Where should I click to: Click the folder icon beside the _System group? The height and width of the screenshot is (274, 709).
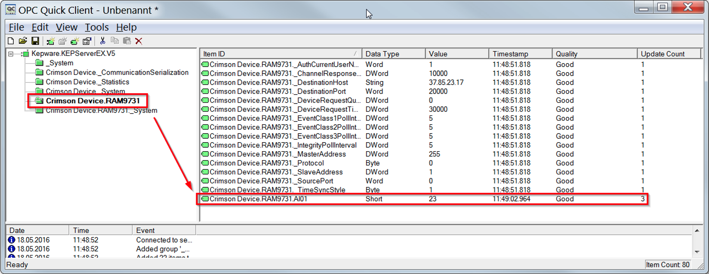tap(40, 63)
